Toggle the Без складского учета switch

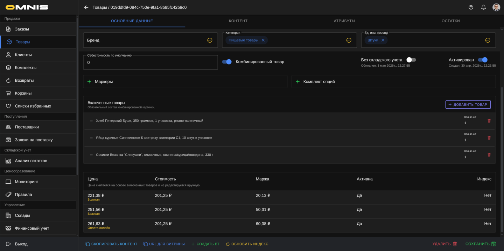click(411, 60)
